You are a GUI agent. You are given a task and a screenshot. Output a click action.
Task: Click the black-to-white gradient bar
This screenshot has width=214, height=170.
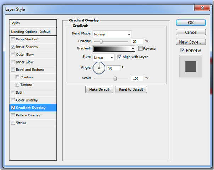(112, 49)
